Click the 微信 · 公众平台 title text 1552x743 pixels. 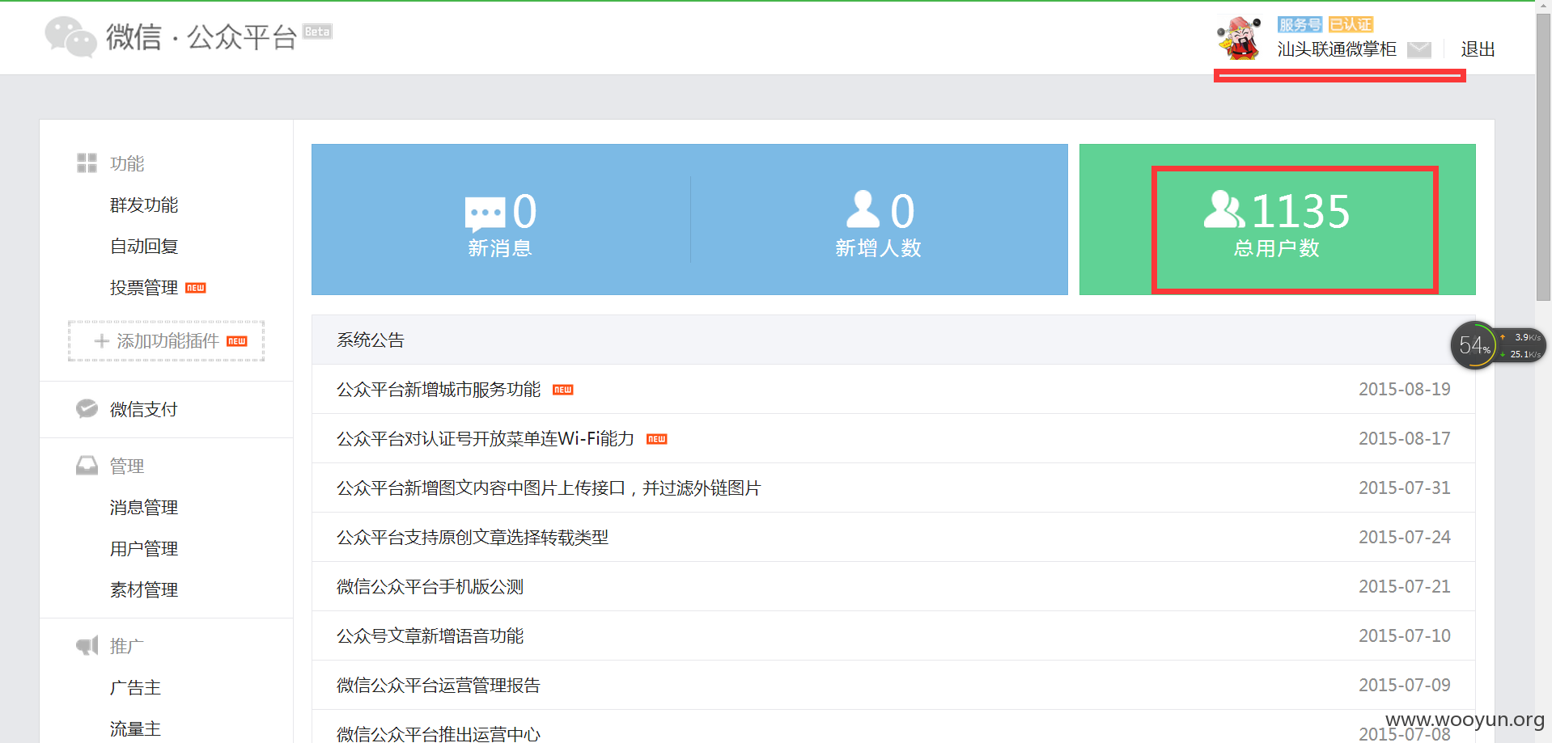coord(201,37)
